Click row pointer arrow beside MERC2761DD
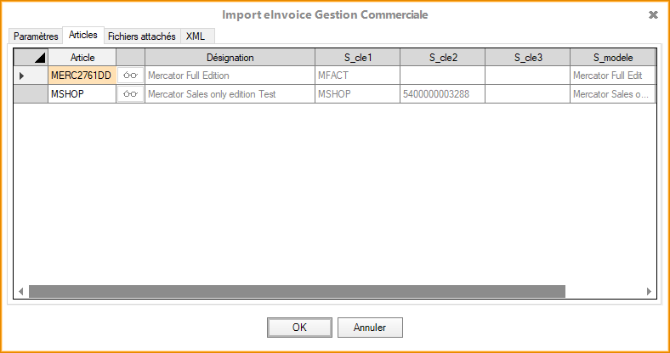The height and width of the screenshot is (353, 670). [22, 76]
